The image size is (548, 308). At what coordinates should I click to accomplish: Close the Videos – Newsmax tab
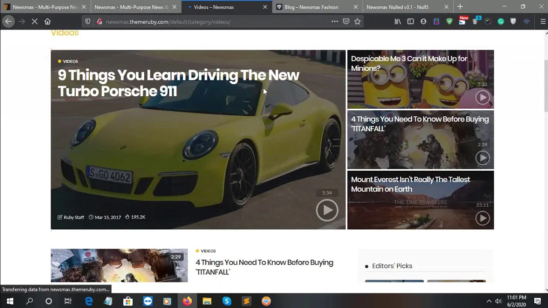click(x=265, y=7)
